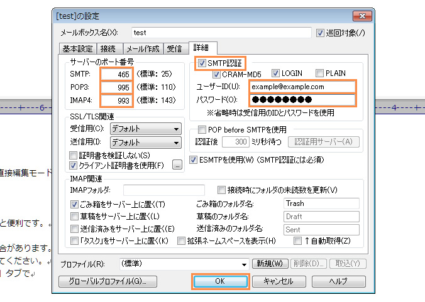Image resolution: width=425 pixels, height=302 pixels.
Task: Click the ユーザーID field with example@example.com
Action: [x=302, y=87]
